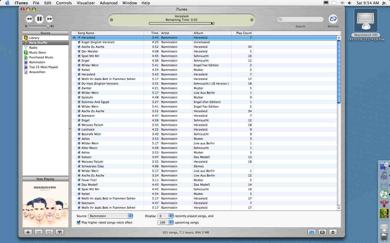
Task: Open recently played songs count dropdown
Action: click(165, 216)
